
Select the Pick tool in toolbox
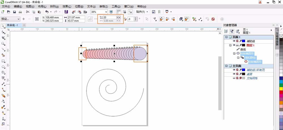coord(3,26)
